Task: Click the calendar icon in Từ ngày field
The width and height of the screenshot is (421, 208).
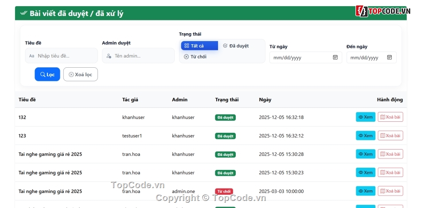Action: 335,58
